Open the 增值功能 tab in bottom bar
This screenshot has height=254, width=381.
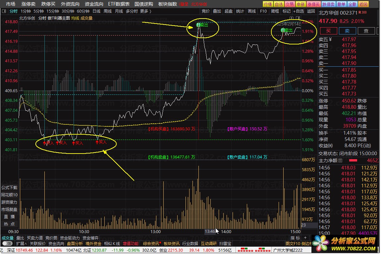pos(131,243)
